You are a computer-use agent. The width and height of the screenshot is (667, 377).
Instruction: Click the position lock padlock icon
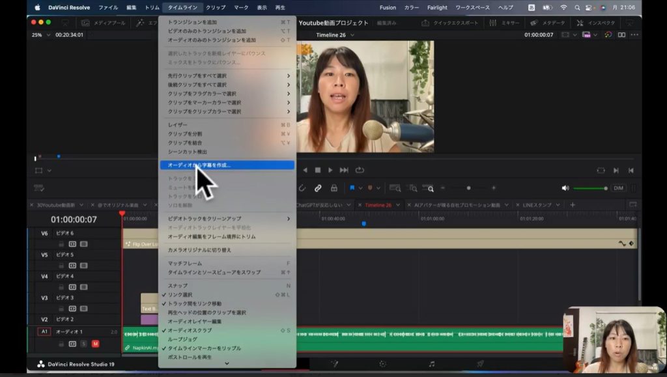[x=333, y=188]
